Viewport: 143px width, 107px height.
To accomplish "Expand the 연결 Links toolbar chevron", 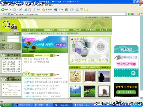I will pyautogui.click(x=142, y=14).
